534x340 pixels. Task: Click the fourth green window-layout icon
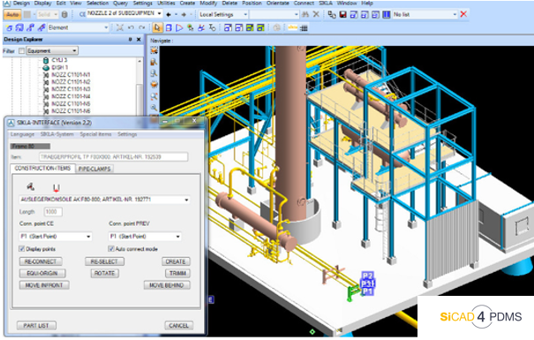tap(260, 28)
